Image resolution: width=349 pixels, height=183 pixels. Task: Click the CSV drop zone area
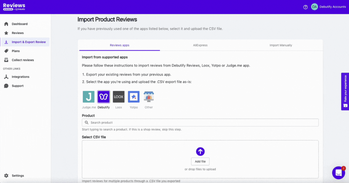tap(200, 159)
